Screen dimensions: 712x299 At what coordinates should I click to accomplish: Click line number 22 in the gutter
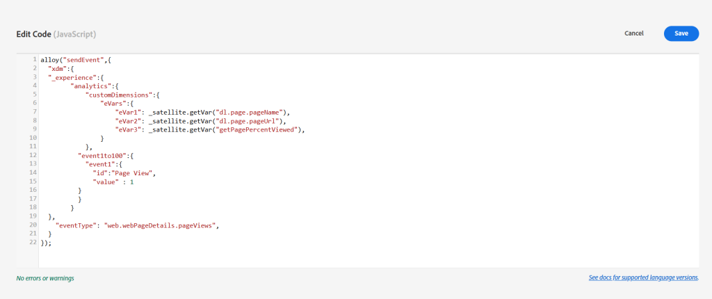point(33,243)
